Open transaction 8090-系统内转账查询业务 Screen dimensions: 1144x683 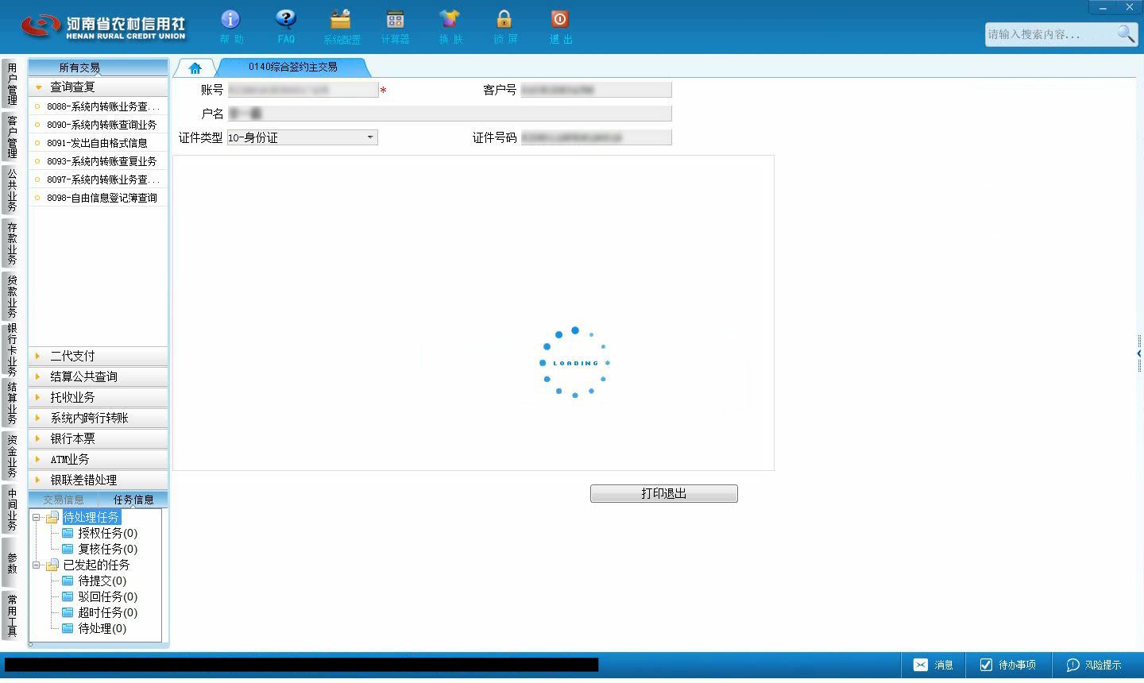point(98,124)
